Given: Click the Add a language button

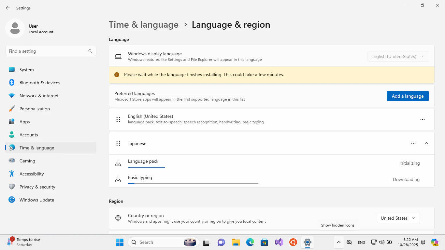Looking at the screenshot, I should click(408, 96).
